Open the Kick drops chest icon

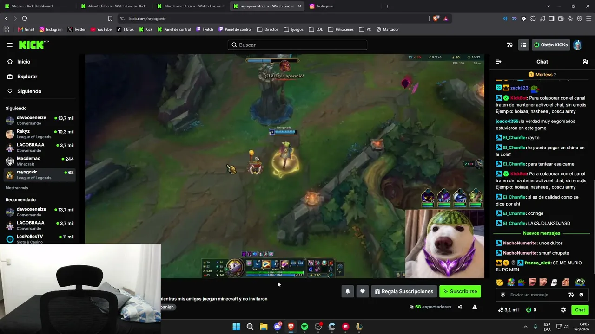click(x=523, y=45)
